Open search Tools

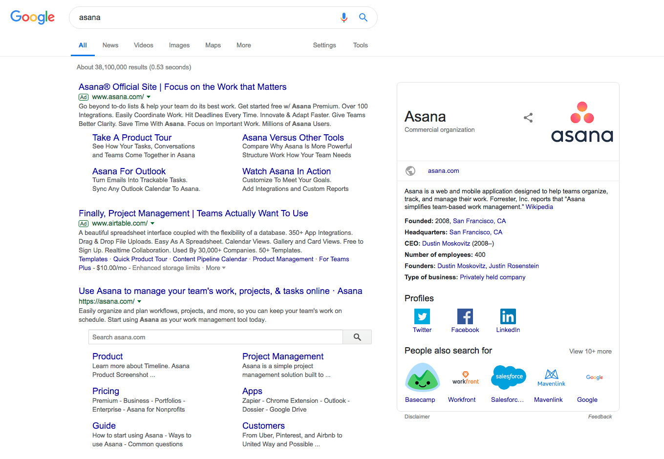pyautogui.click(x=361, y=45)
